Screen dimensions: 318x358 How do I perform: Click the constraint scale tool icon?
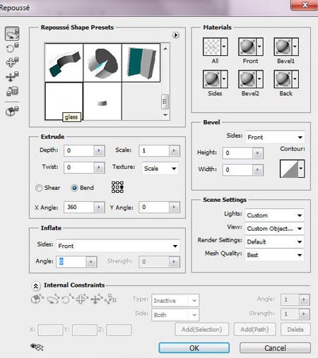pyautogui.click(x=110, y=299)
